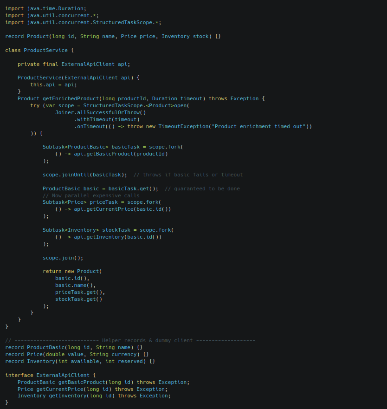Click comment '// Now parallel expensive calls'
Screen dimensions: 387x409
[91, 195]
